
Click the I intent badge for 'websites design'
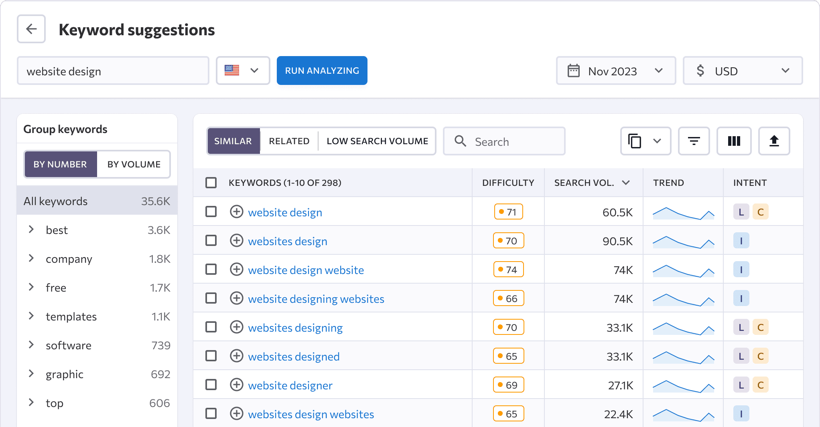741,241
